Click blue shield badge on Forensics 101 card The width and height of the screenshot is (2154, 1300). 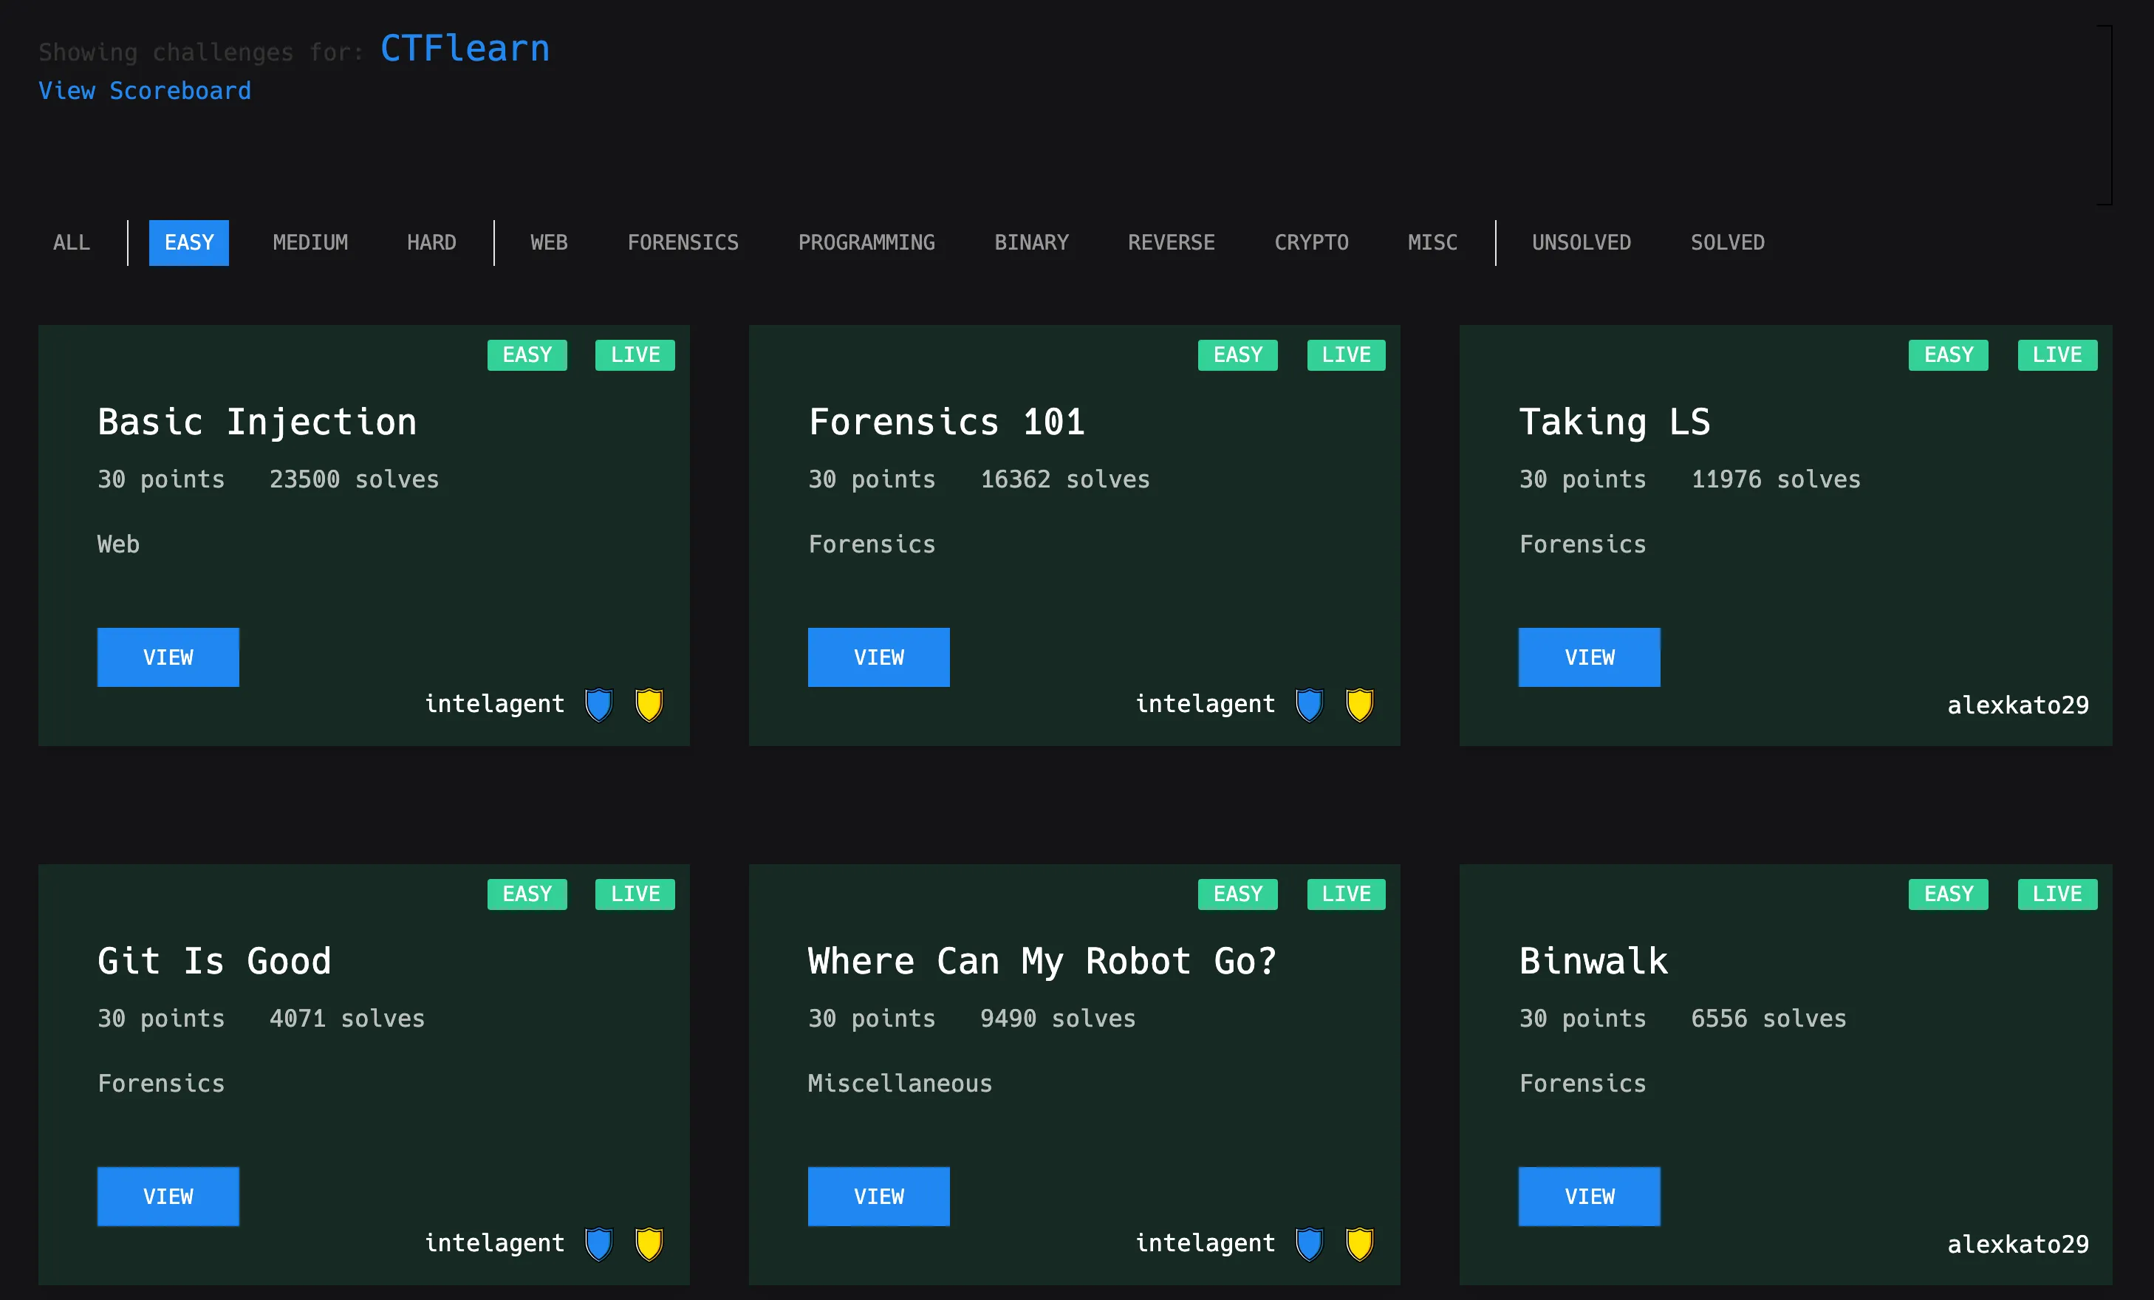tap(1309, 705)
